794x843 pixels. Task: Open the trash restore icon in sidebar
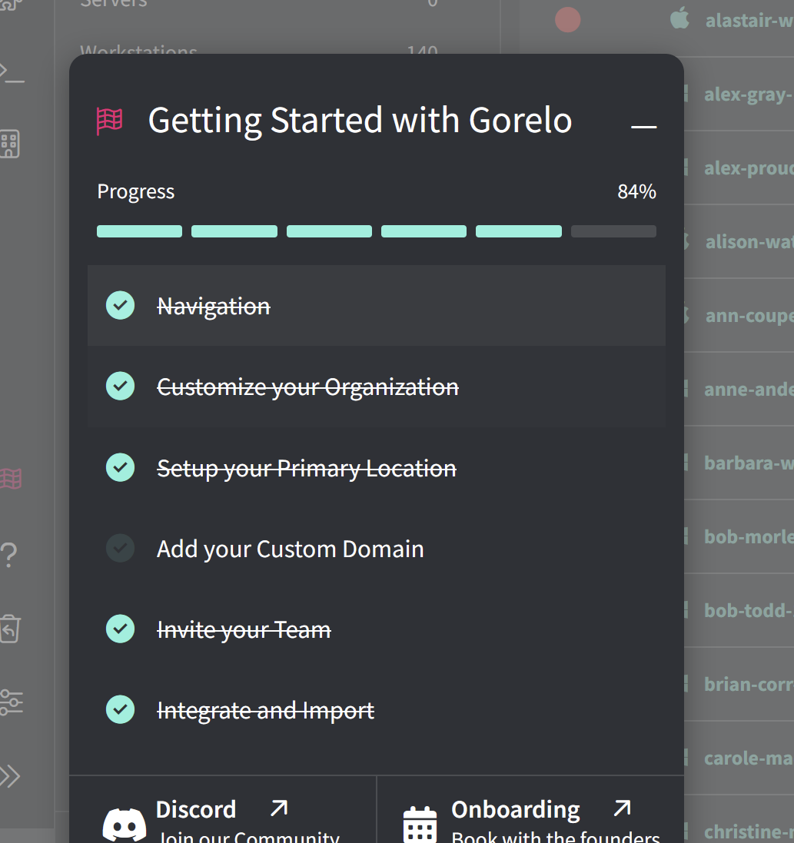pos(9,628)
